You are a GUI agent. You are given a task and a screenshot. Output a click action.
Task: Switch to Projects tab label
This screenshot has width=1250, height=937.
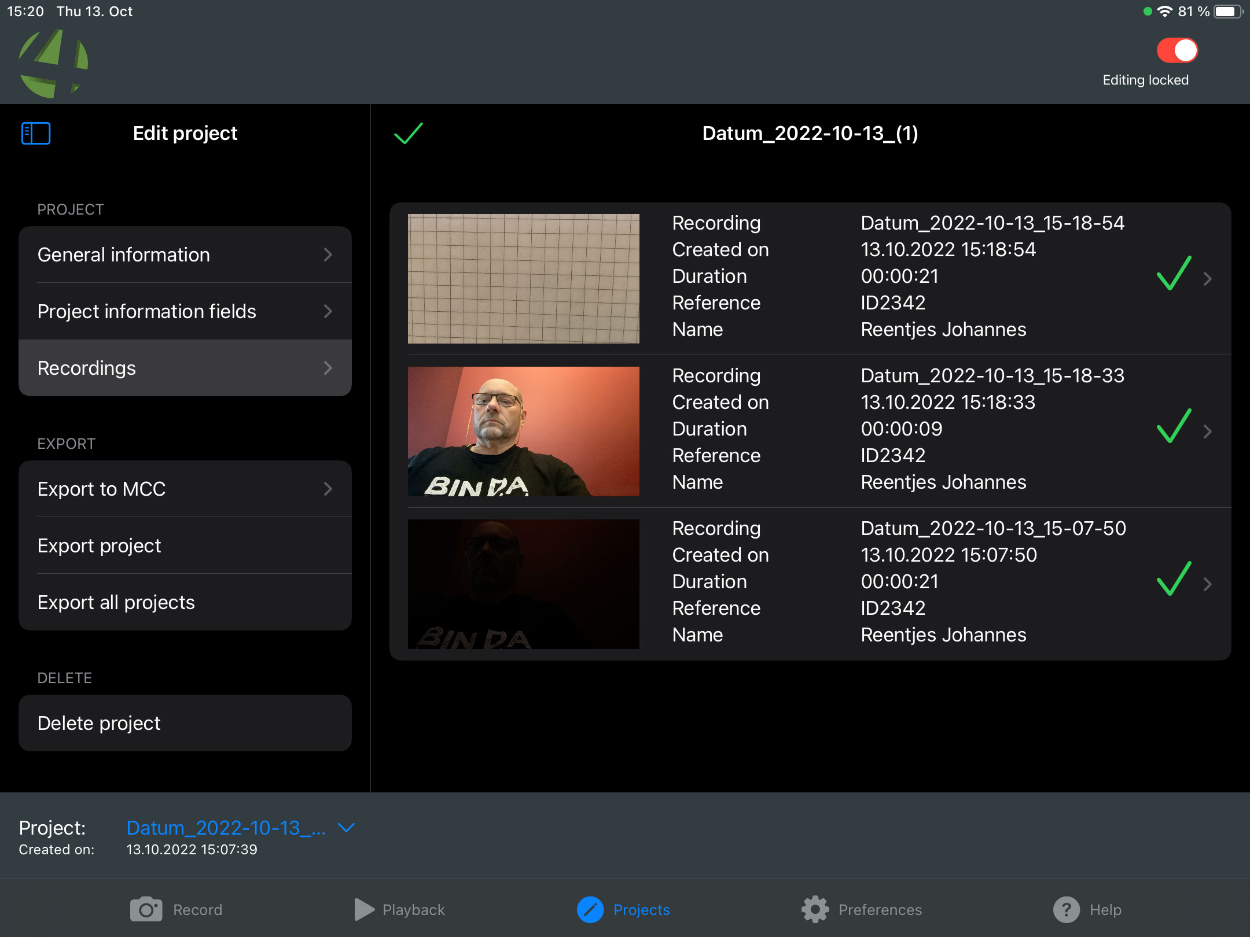tap(641, 910)
